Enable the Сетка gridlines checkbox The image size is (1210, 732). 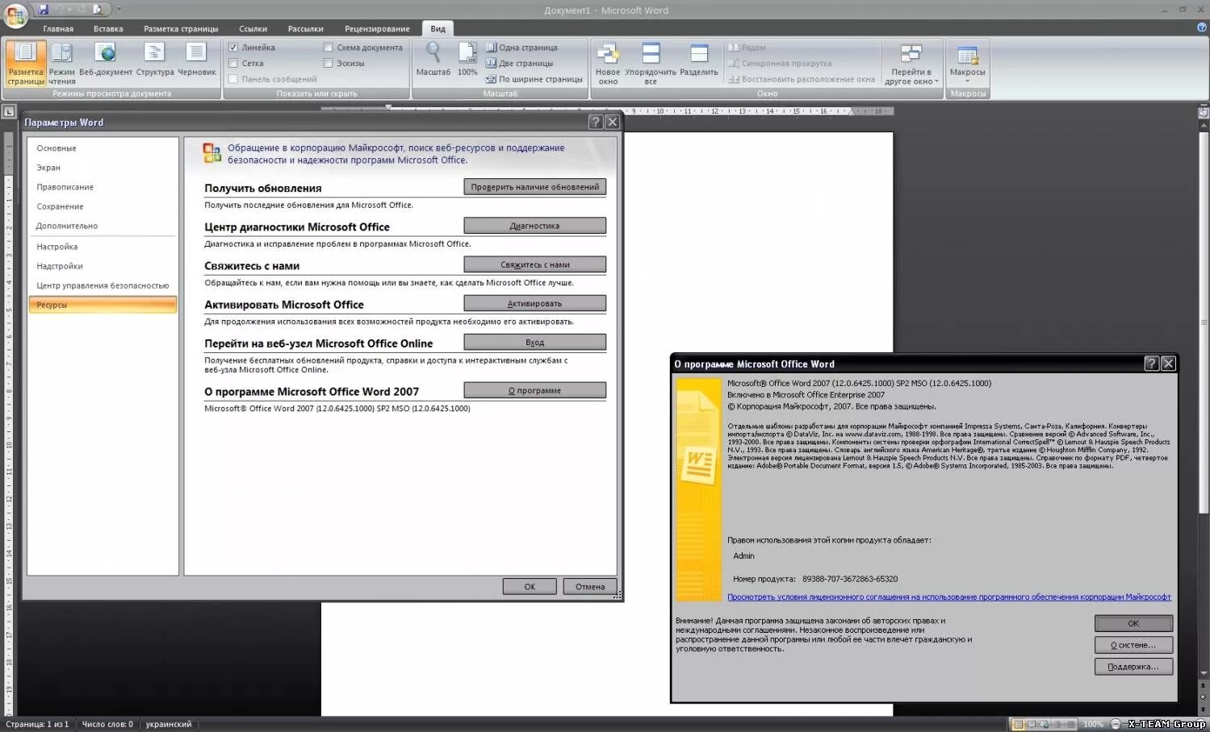pyautogui.click(x=233, y=63)
